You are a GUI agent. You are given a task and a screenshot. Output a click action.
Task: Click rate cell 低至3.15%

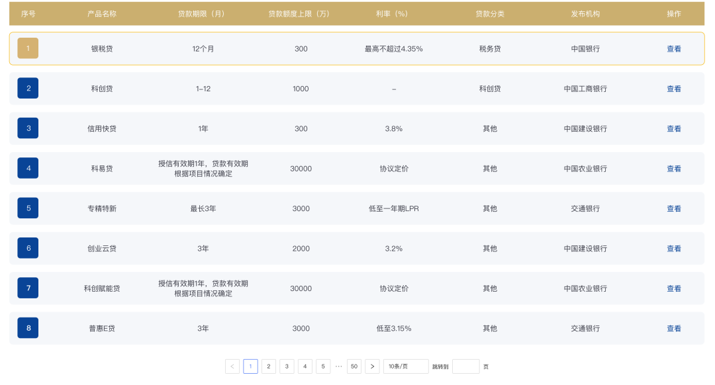[393, 329]
